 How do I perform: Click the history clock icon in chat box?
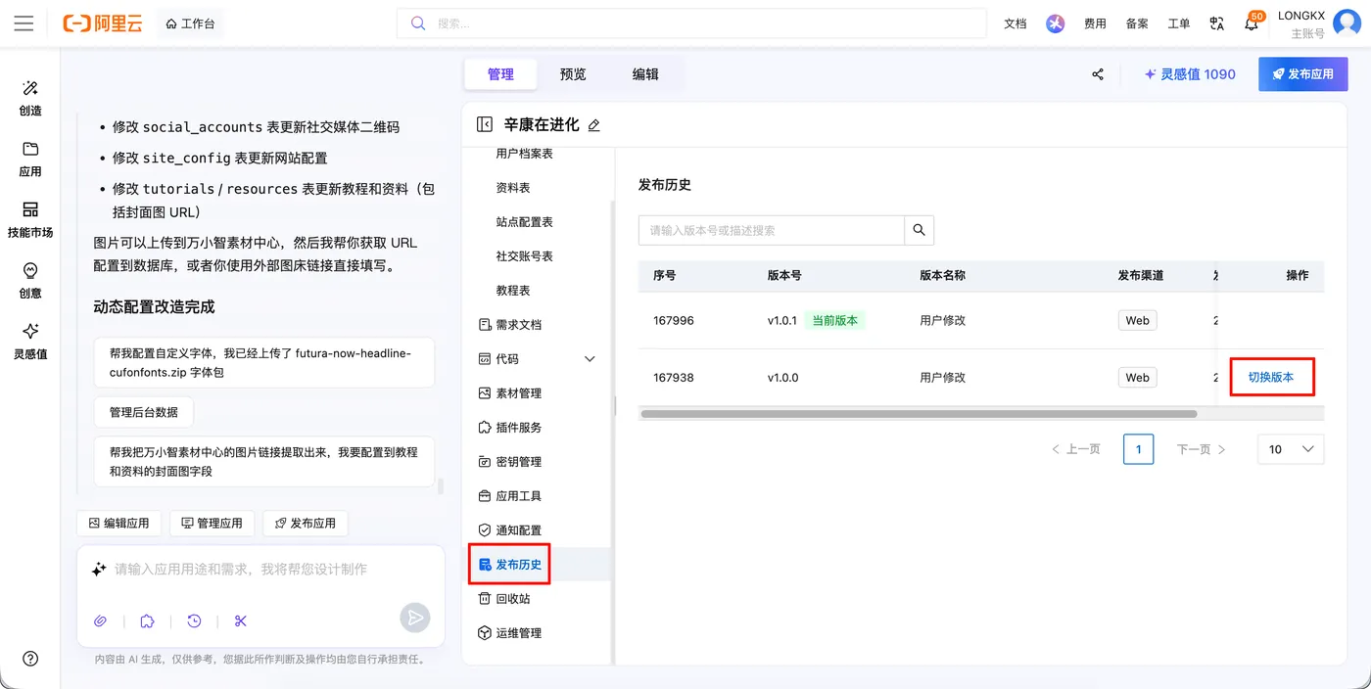point(194,620)
